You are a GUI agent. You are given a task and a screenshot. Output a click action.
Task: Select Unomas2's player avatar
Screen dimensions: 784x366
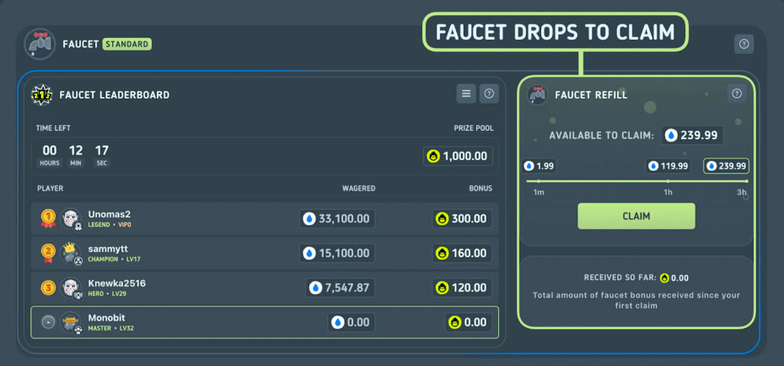click(71, 218)
